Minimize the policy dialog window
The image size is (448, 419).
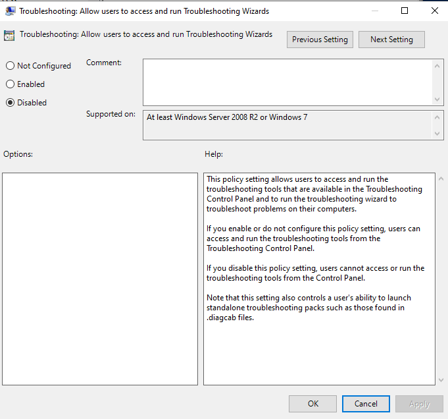tap(375, 11)
